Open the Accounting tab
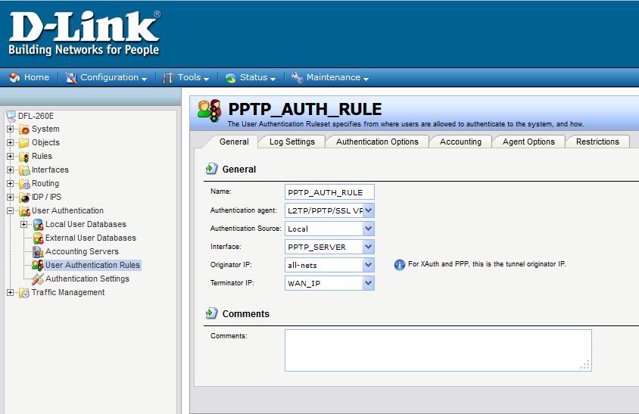The image size is (639, 414). pos(460,142)
